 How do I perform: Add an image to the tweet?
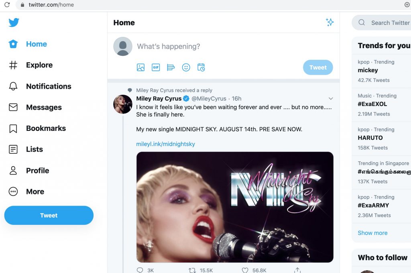coord(141,67)
